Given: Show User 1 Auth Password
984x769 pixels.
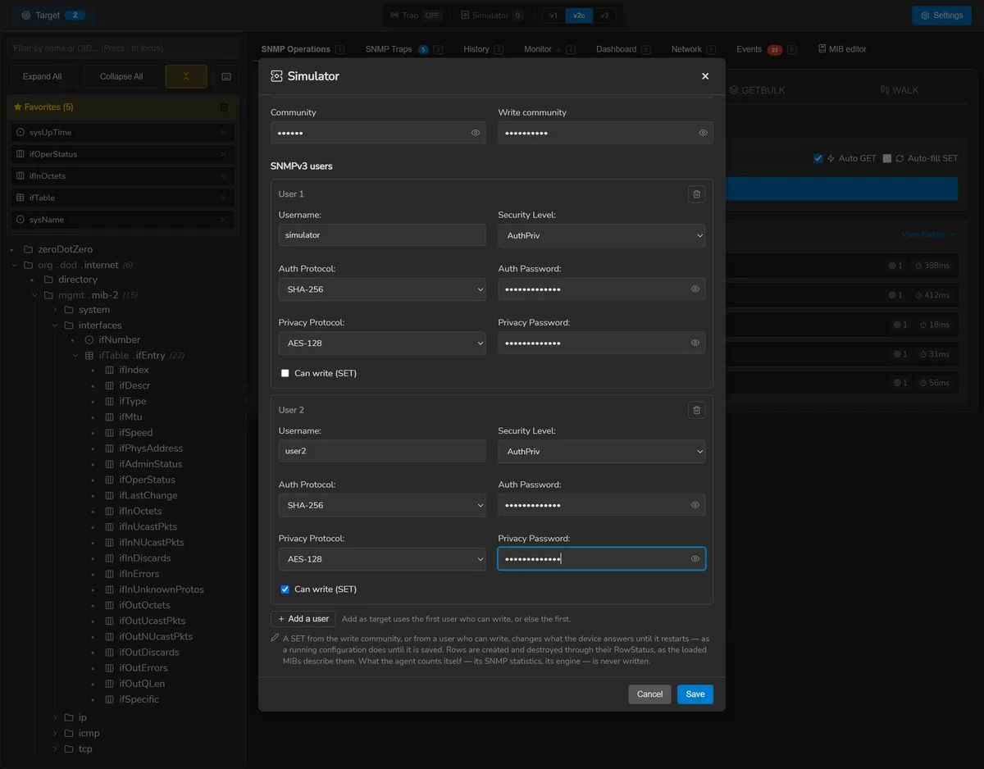Looking at the screenshot, I should coord(695,289).
